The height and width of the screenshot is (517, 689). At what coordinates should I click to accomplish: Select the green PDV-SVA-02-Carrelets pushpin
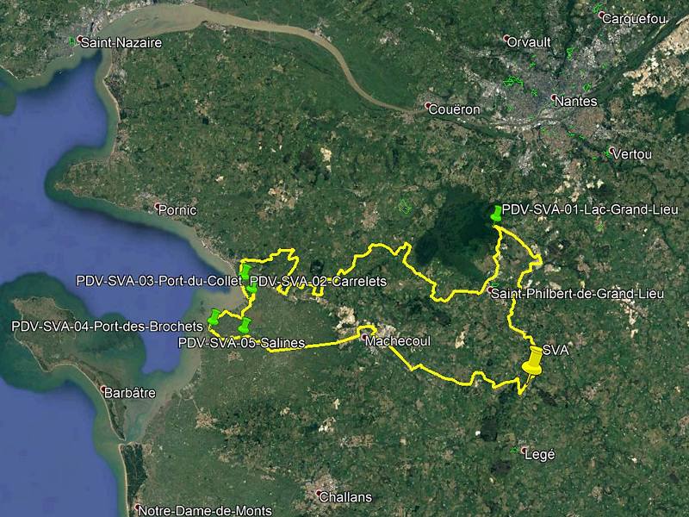252,288
